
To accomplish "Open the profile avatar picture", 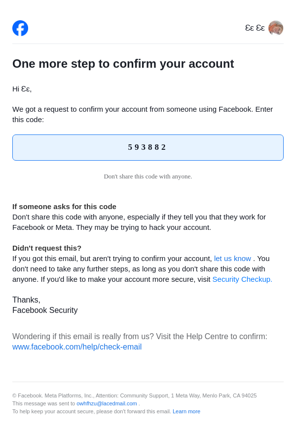I will tap(276, 28).
